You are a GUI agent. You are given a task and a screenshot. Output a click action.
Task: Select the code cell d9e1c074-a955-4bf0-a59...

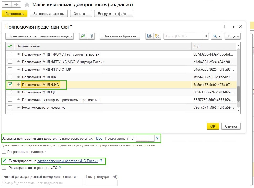[x=214, y=107]
